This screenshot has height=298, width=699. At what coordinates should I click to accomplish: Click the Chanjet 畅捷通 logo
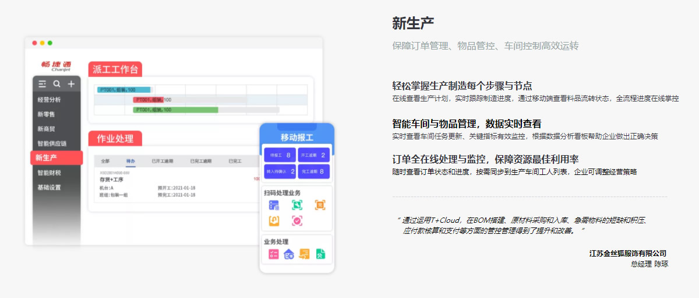coord(56,65)
